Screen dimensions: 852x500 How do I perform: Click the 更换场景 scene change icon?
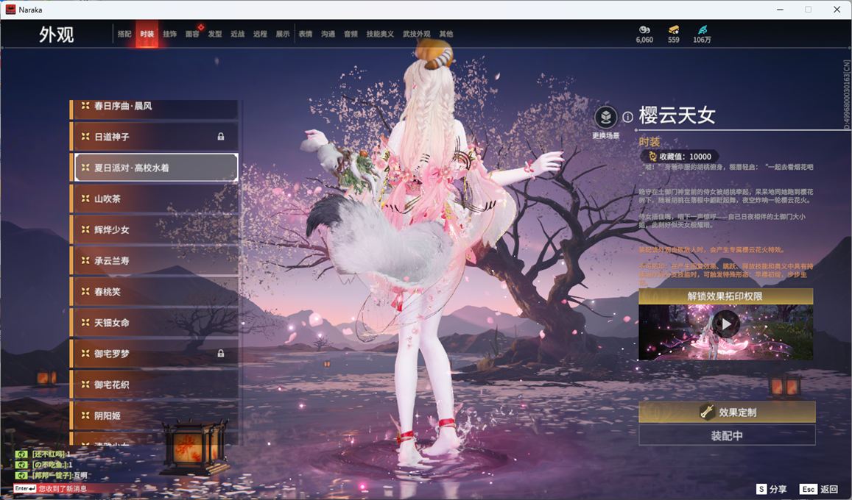point(605,117)
